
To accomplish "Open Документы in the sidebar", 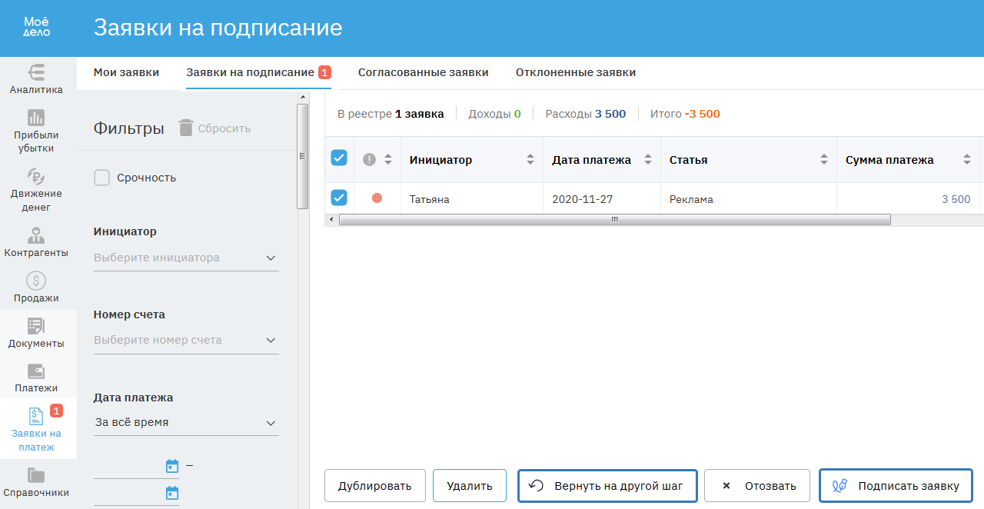I will tap(36, 332).
